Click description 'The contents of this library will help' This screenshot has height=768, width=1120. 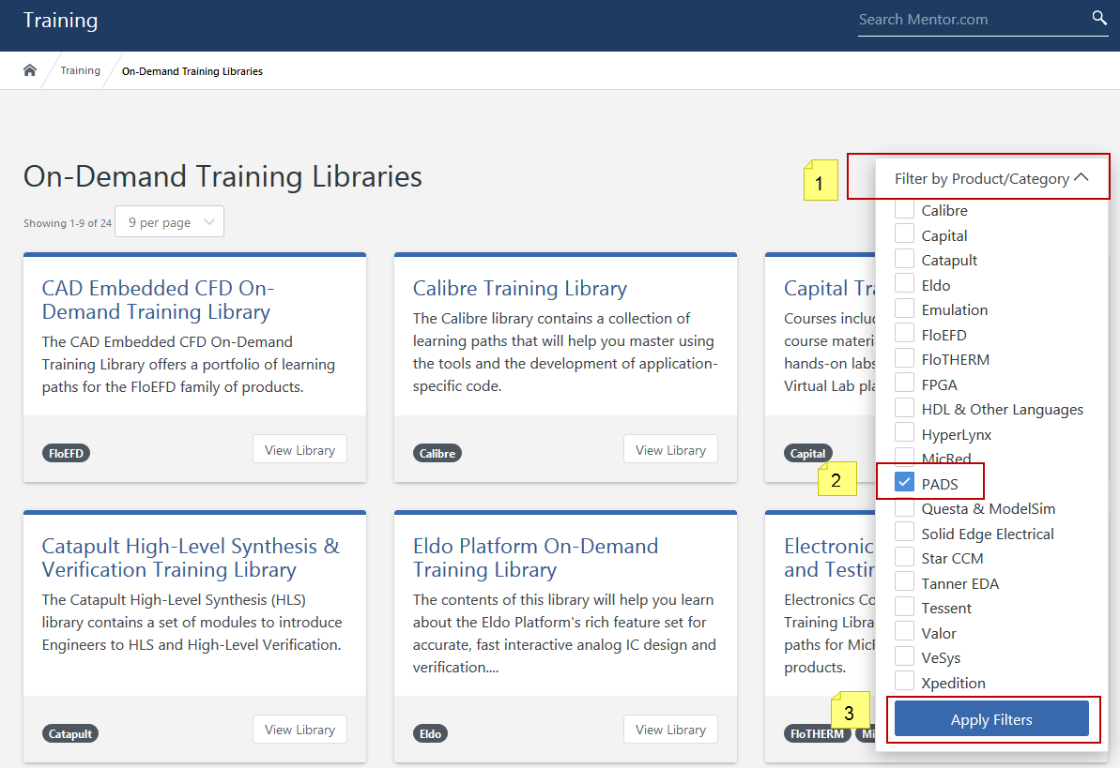(564, 633)
